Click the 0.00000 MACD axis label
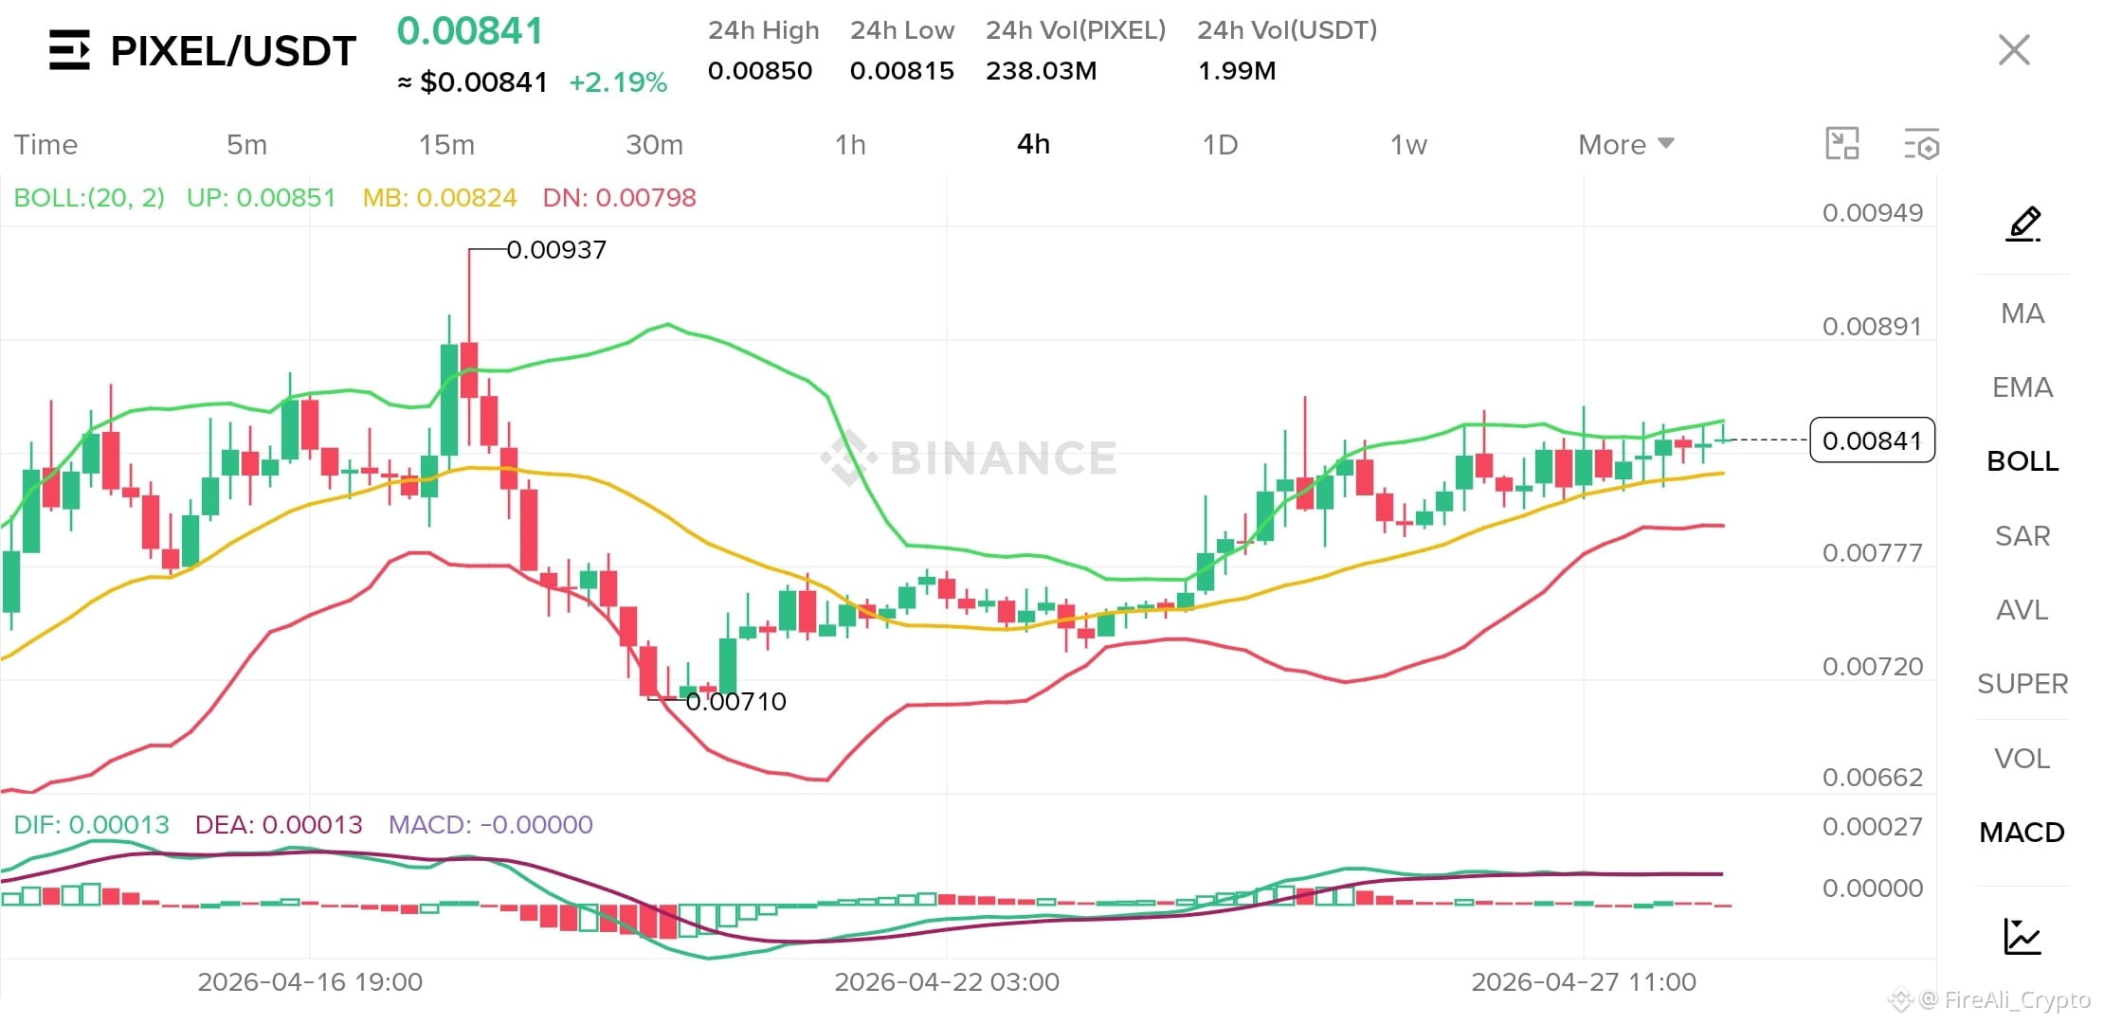The width and height of the screenshot is (2104, 1023). 1873,888
